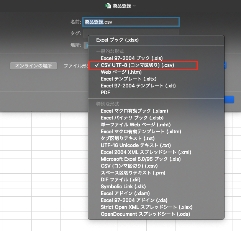Click the タグ input field
The width and height of the screenshot is (241, 231).
click(131, 33)
